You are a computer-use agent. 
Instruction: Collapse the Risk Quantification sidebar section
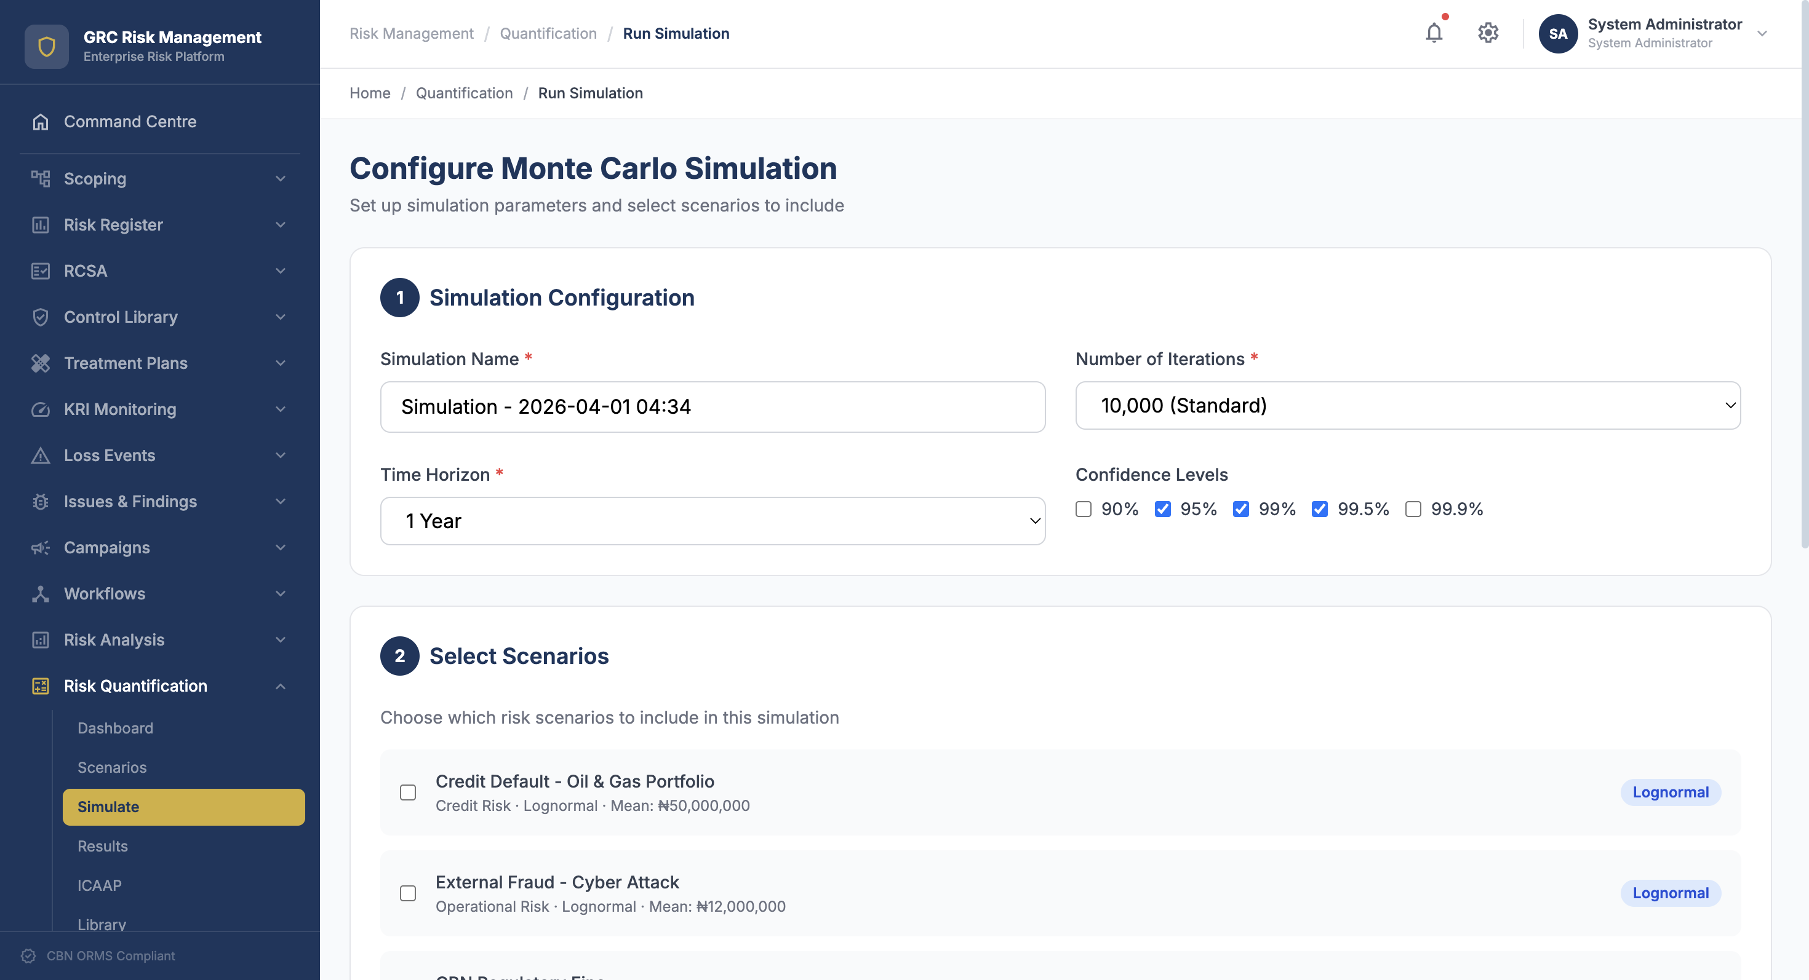coord(279,686)
